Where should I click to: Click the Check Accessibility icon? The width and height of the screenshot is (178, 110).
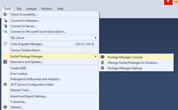(5, 14)
